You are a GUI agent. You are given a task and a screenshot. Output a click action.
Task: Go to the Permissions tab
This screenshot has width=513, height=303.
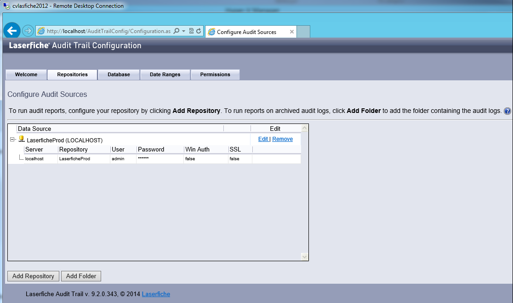coord(215,74)
